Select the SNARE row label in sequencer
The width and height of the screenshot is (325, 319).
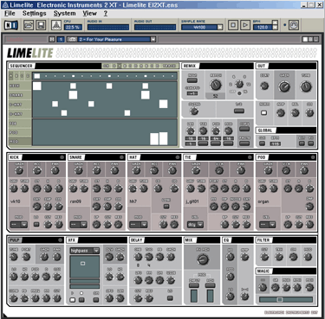[x=20, y=95]
